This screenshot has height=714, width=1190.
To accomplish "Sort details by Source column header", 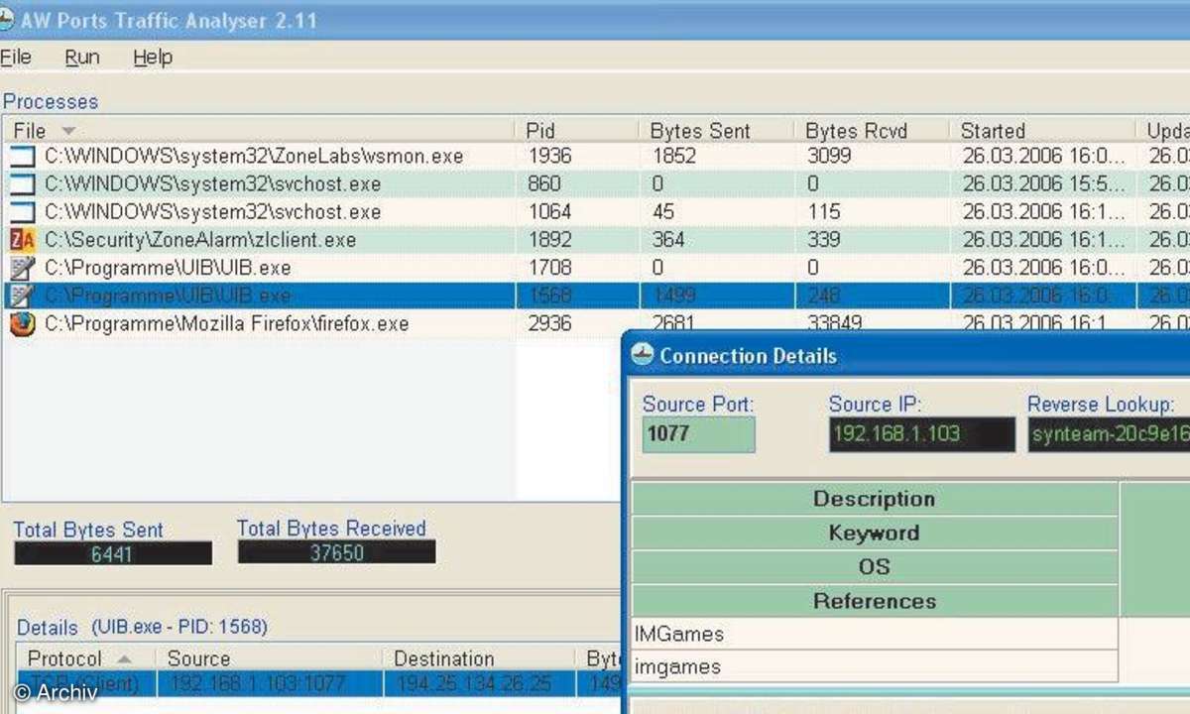I will (x=268, y=658).
